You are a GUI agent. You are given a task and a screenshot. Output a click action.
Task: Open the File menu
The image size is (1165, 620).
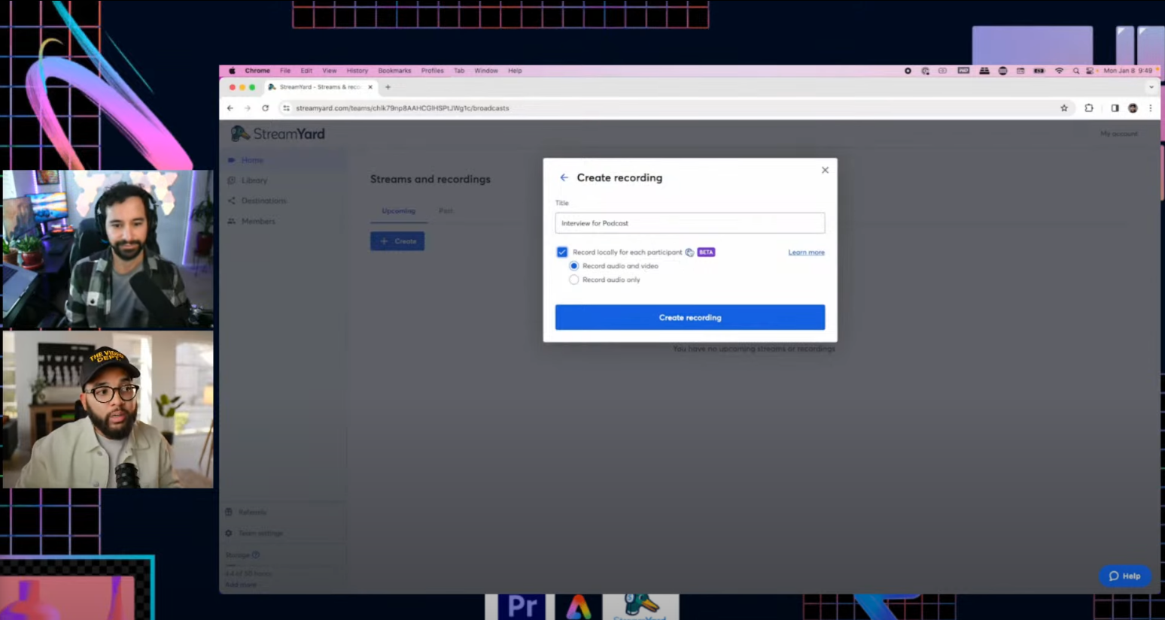[x=285, y=71]
